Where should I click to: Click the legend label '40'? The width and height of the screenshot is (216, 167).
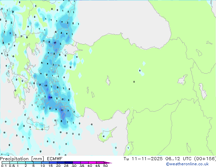point(90,166)
